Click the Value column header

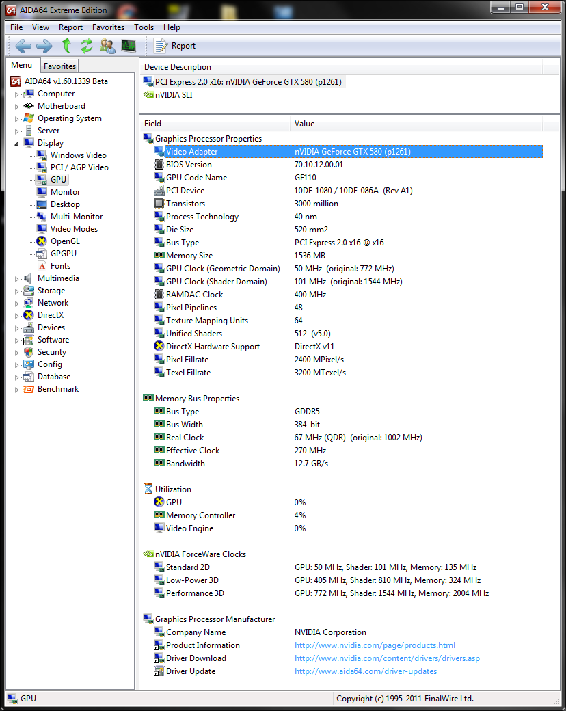pos(416,123)
